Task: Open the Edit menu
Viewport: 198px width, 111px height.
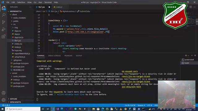Action: tap(13, 2)
